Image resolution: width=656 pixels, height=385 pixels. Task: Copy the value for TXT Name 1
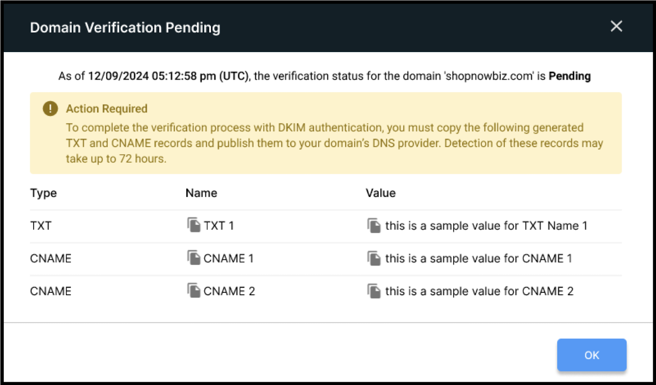pos(374,225)
